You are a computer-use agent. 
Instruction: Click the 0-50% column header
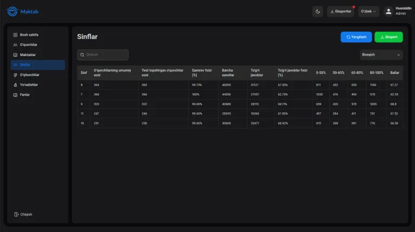click(321, 73)
